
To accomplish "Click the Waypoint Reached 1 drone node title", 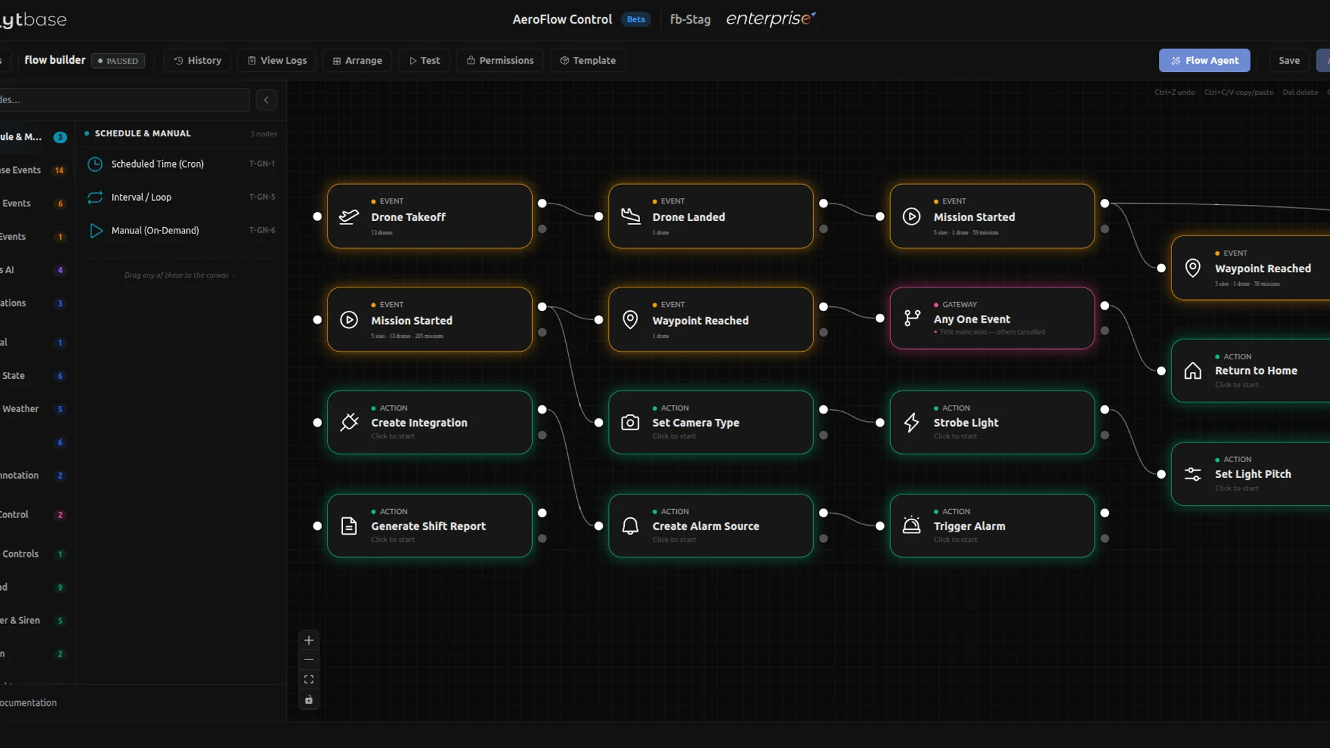I will [700, 321].
